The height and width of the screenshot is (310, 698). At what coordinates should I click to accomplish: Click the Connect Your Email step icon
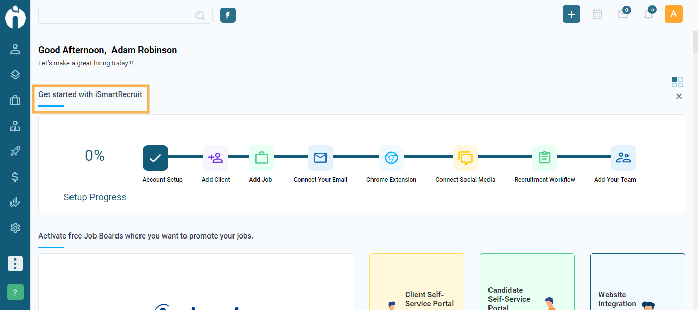click(320, 158)
